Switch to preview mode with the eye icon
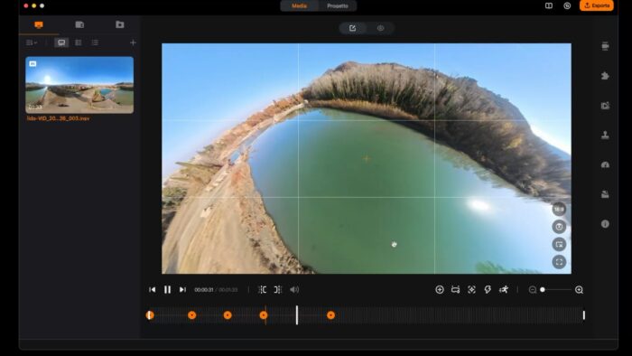Image resolution: width=632 pixels, height=356 pixels. pyautogui.click(x=380, y=28)
